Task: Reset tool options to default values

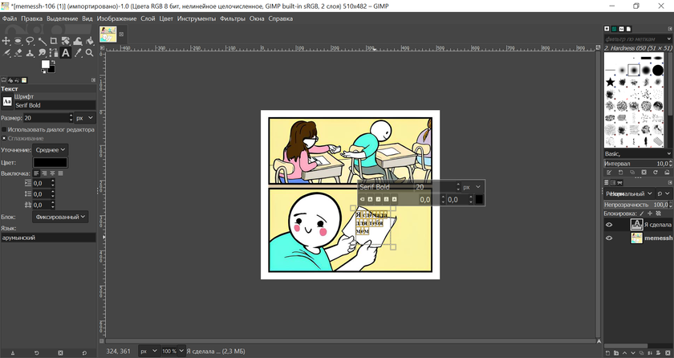Action: tap(84, 353)
